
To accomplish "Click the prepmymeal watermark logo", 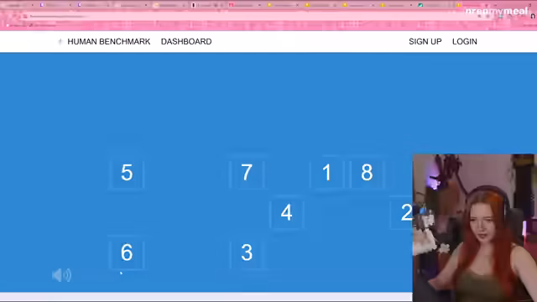I will (x=497, y=11).
